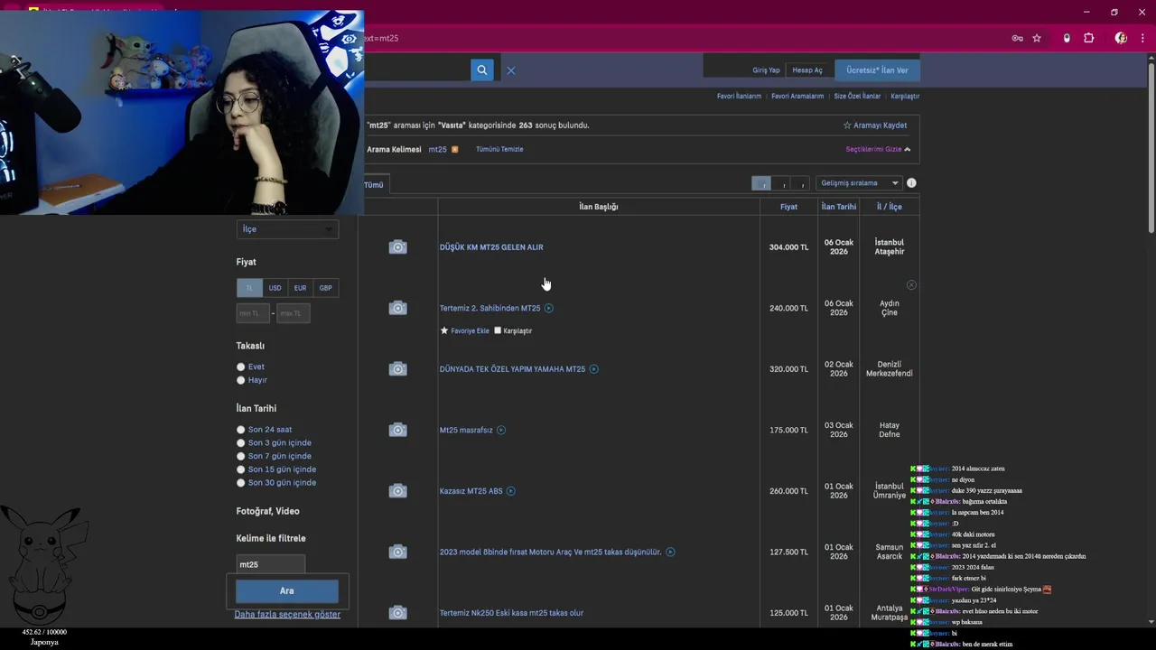
Task: Remove the mt25 keyword filter tag
Action: click(x=454, y=149)
